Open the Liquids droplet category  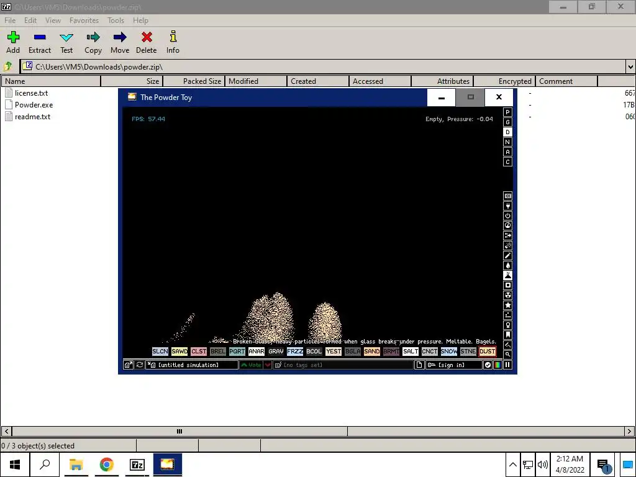pyautogui.click(x=507, y=266)
